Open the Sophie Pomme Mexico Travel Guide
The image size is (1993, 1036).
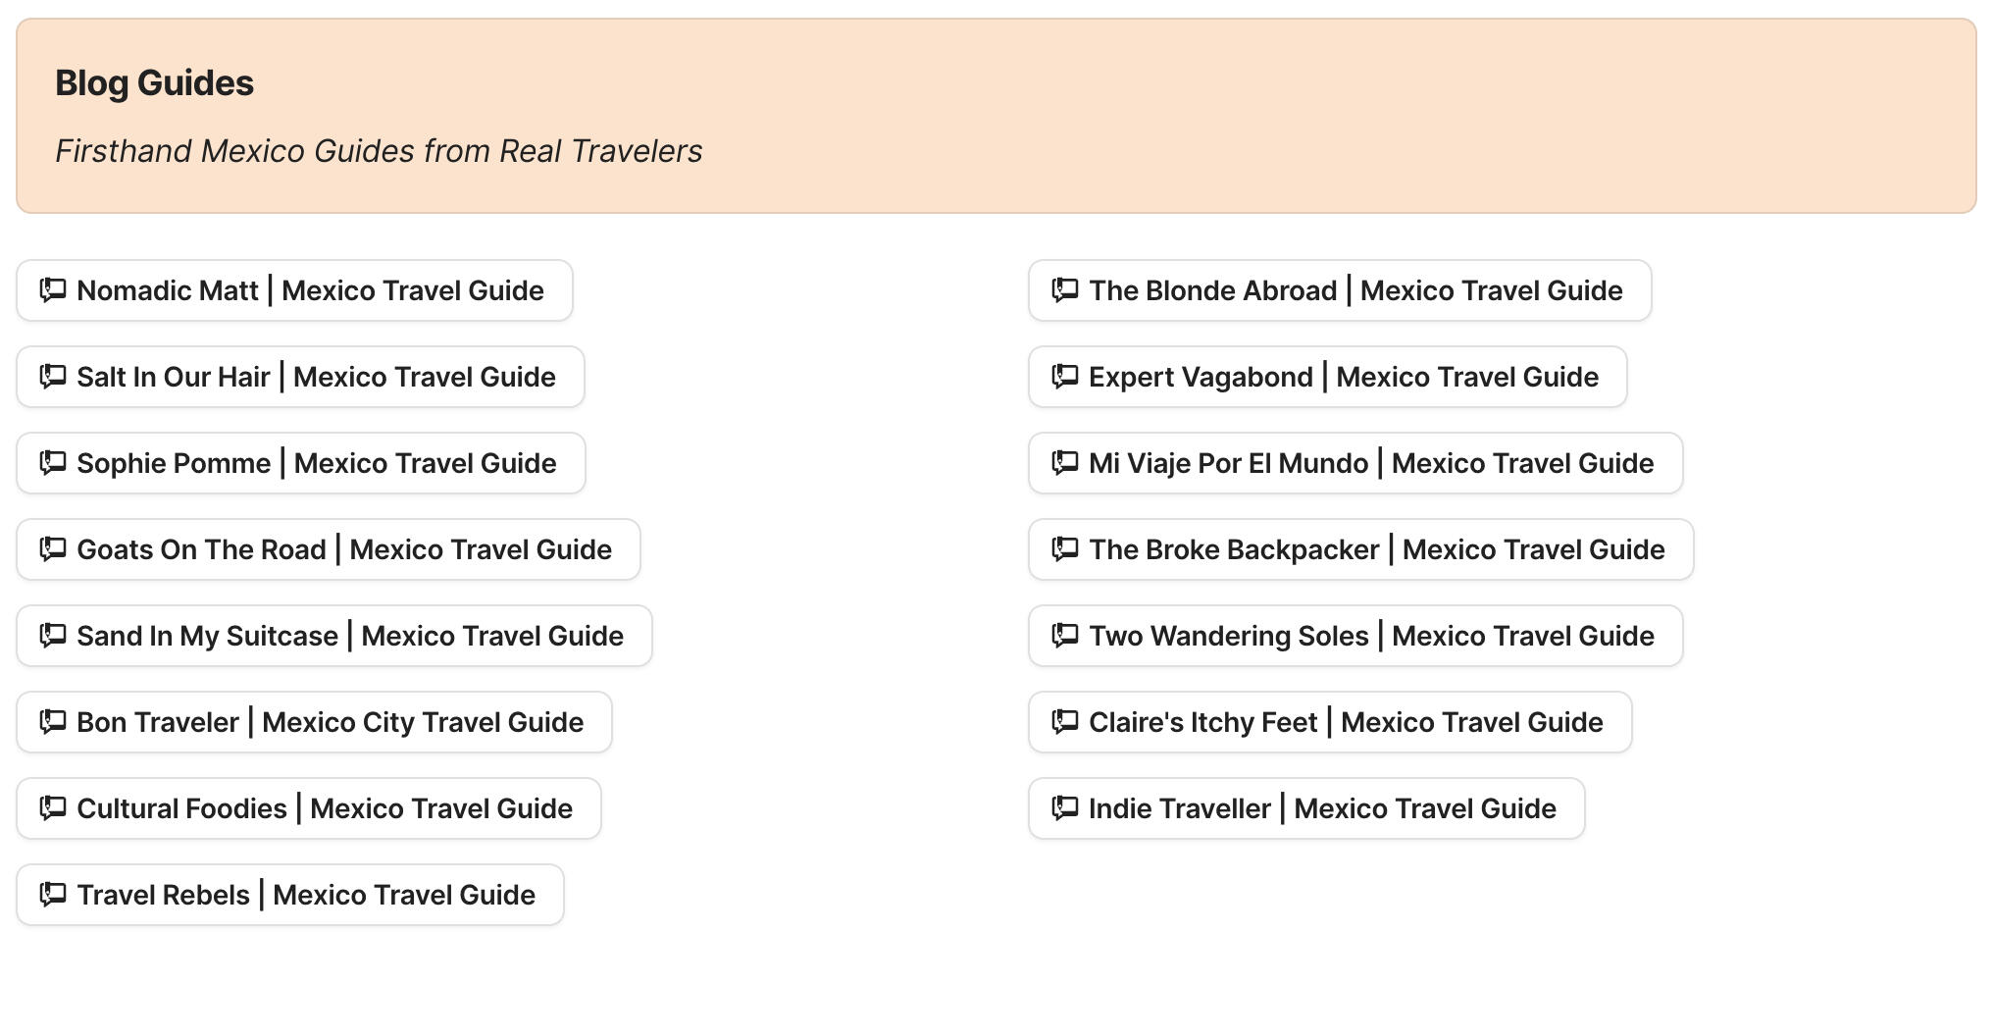pos(299,463)
